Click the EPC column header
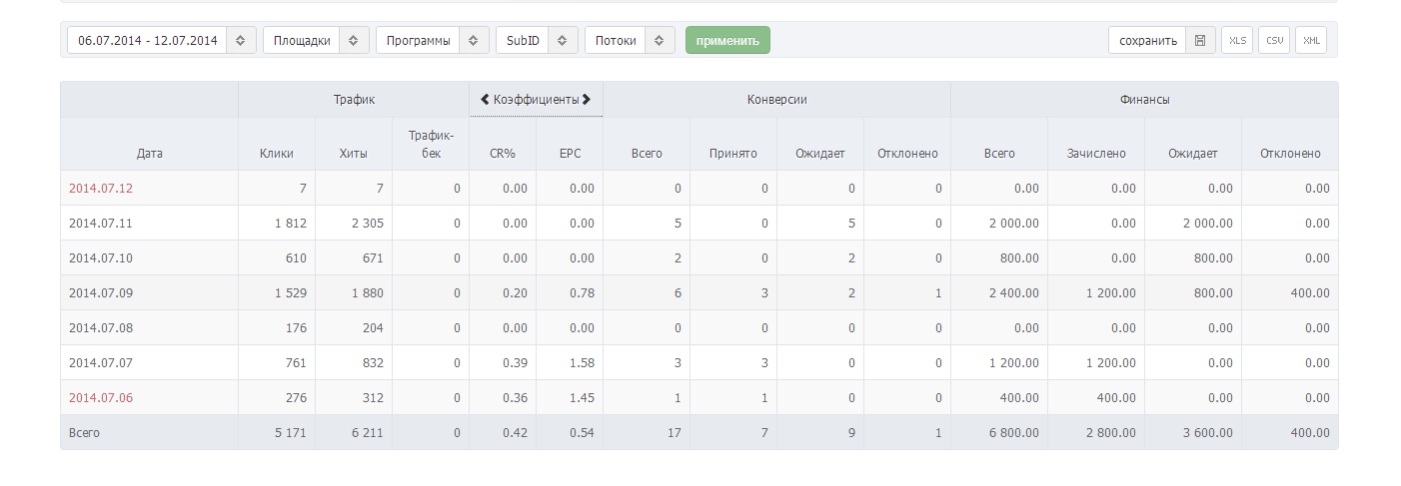This screenshot has height=486, width=1401. coord(570,154)
